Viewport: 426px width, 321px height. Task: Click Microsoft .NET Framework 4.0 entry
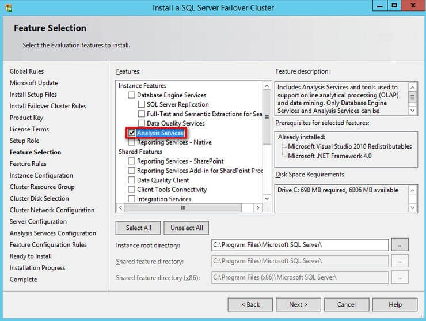click(329, 156)
